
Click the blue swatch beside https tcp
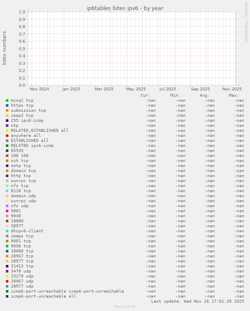pyautogui.click(x=7, y=105)
